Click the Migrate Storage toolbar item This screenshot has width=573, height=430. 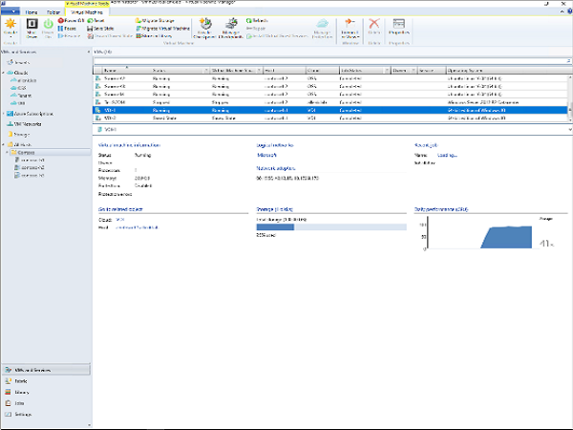pos(157,19)
